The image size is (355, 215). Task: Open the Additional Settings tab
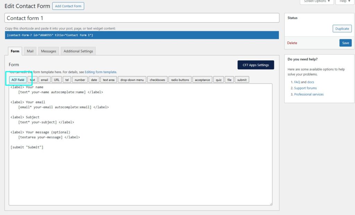[78, 51]
